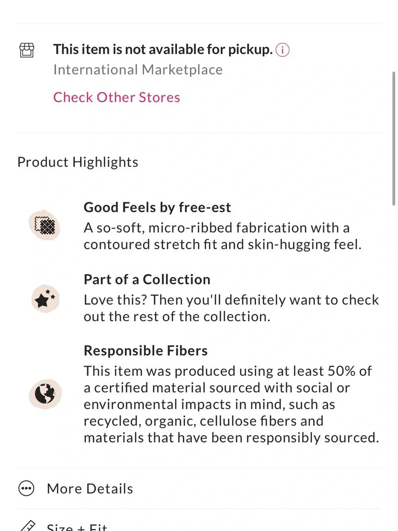Click the Responsible Fibers heading
The width and height of the screenshot is (398, 531).
click(x=146, y=351)
